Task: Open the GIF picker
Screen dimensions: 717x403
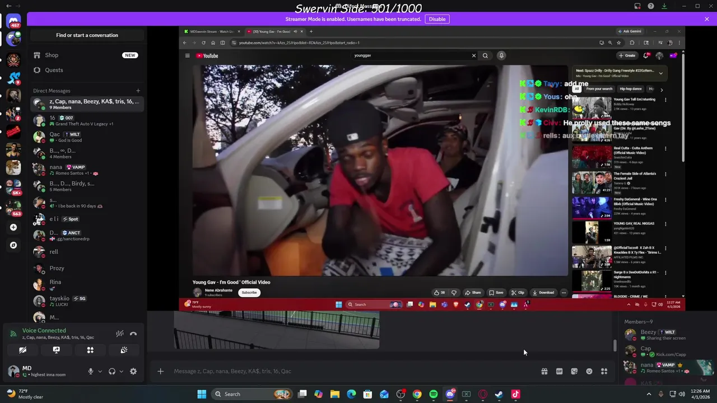Action: click(559, 371)
